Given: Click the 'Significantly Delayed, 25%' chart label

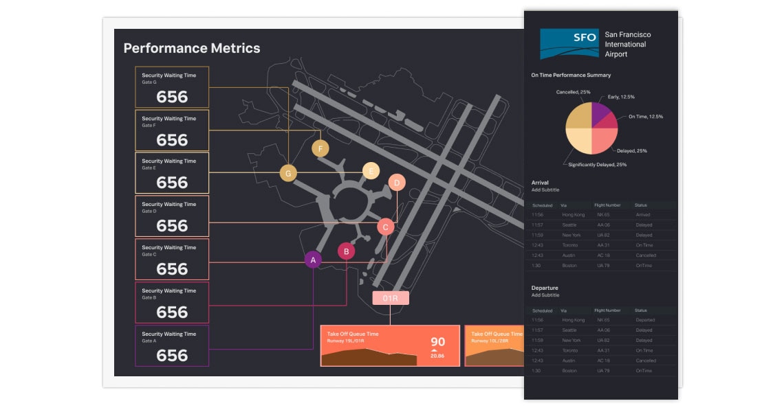Looking at the screenshot, I should click(597, 165).
